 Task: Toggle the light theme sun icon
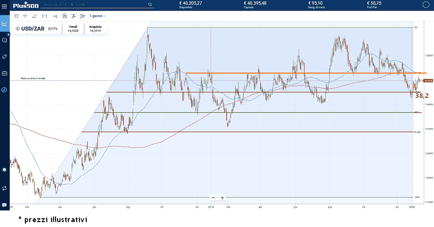point(4,170)
